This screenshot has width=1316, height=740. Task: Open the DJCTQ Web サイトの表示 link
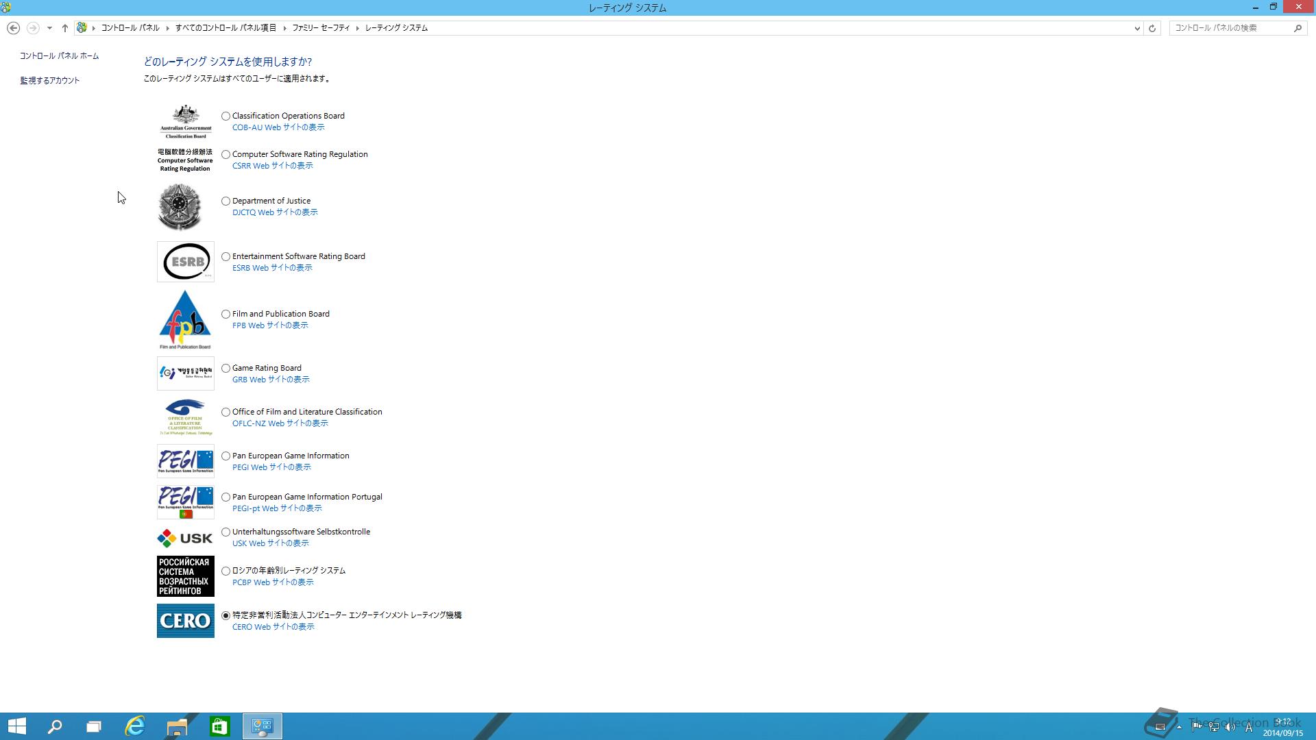[275, 212]
